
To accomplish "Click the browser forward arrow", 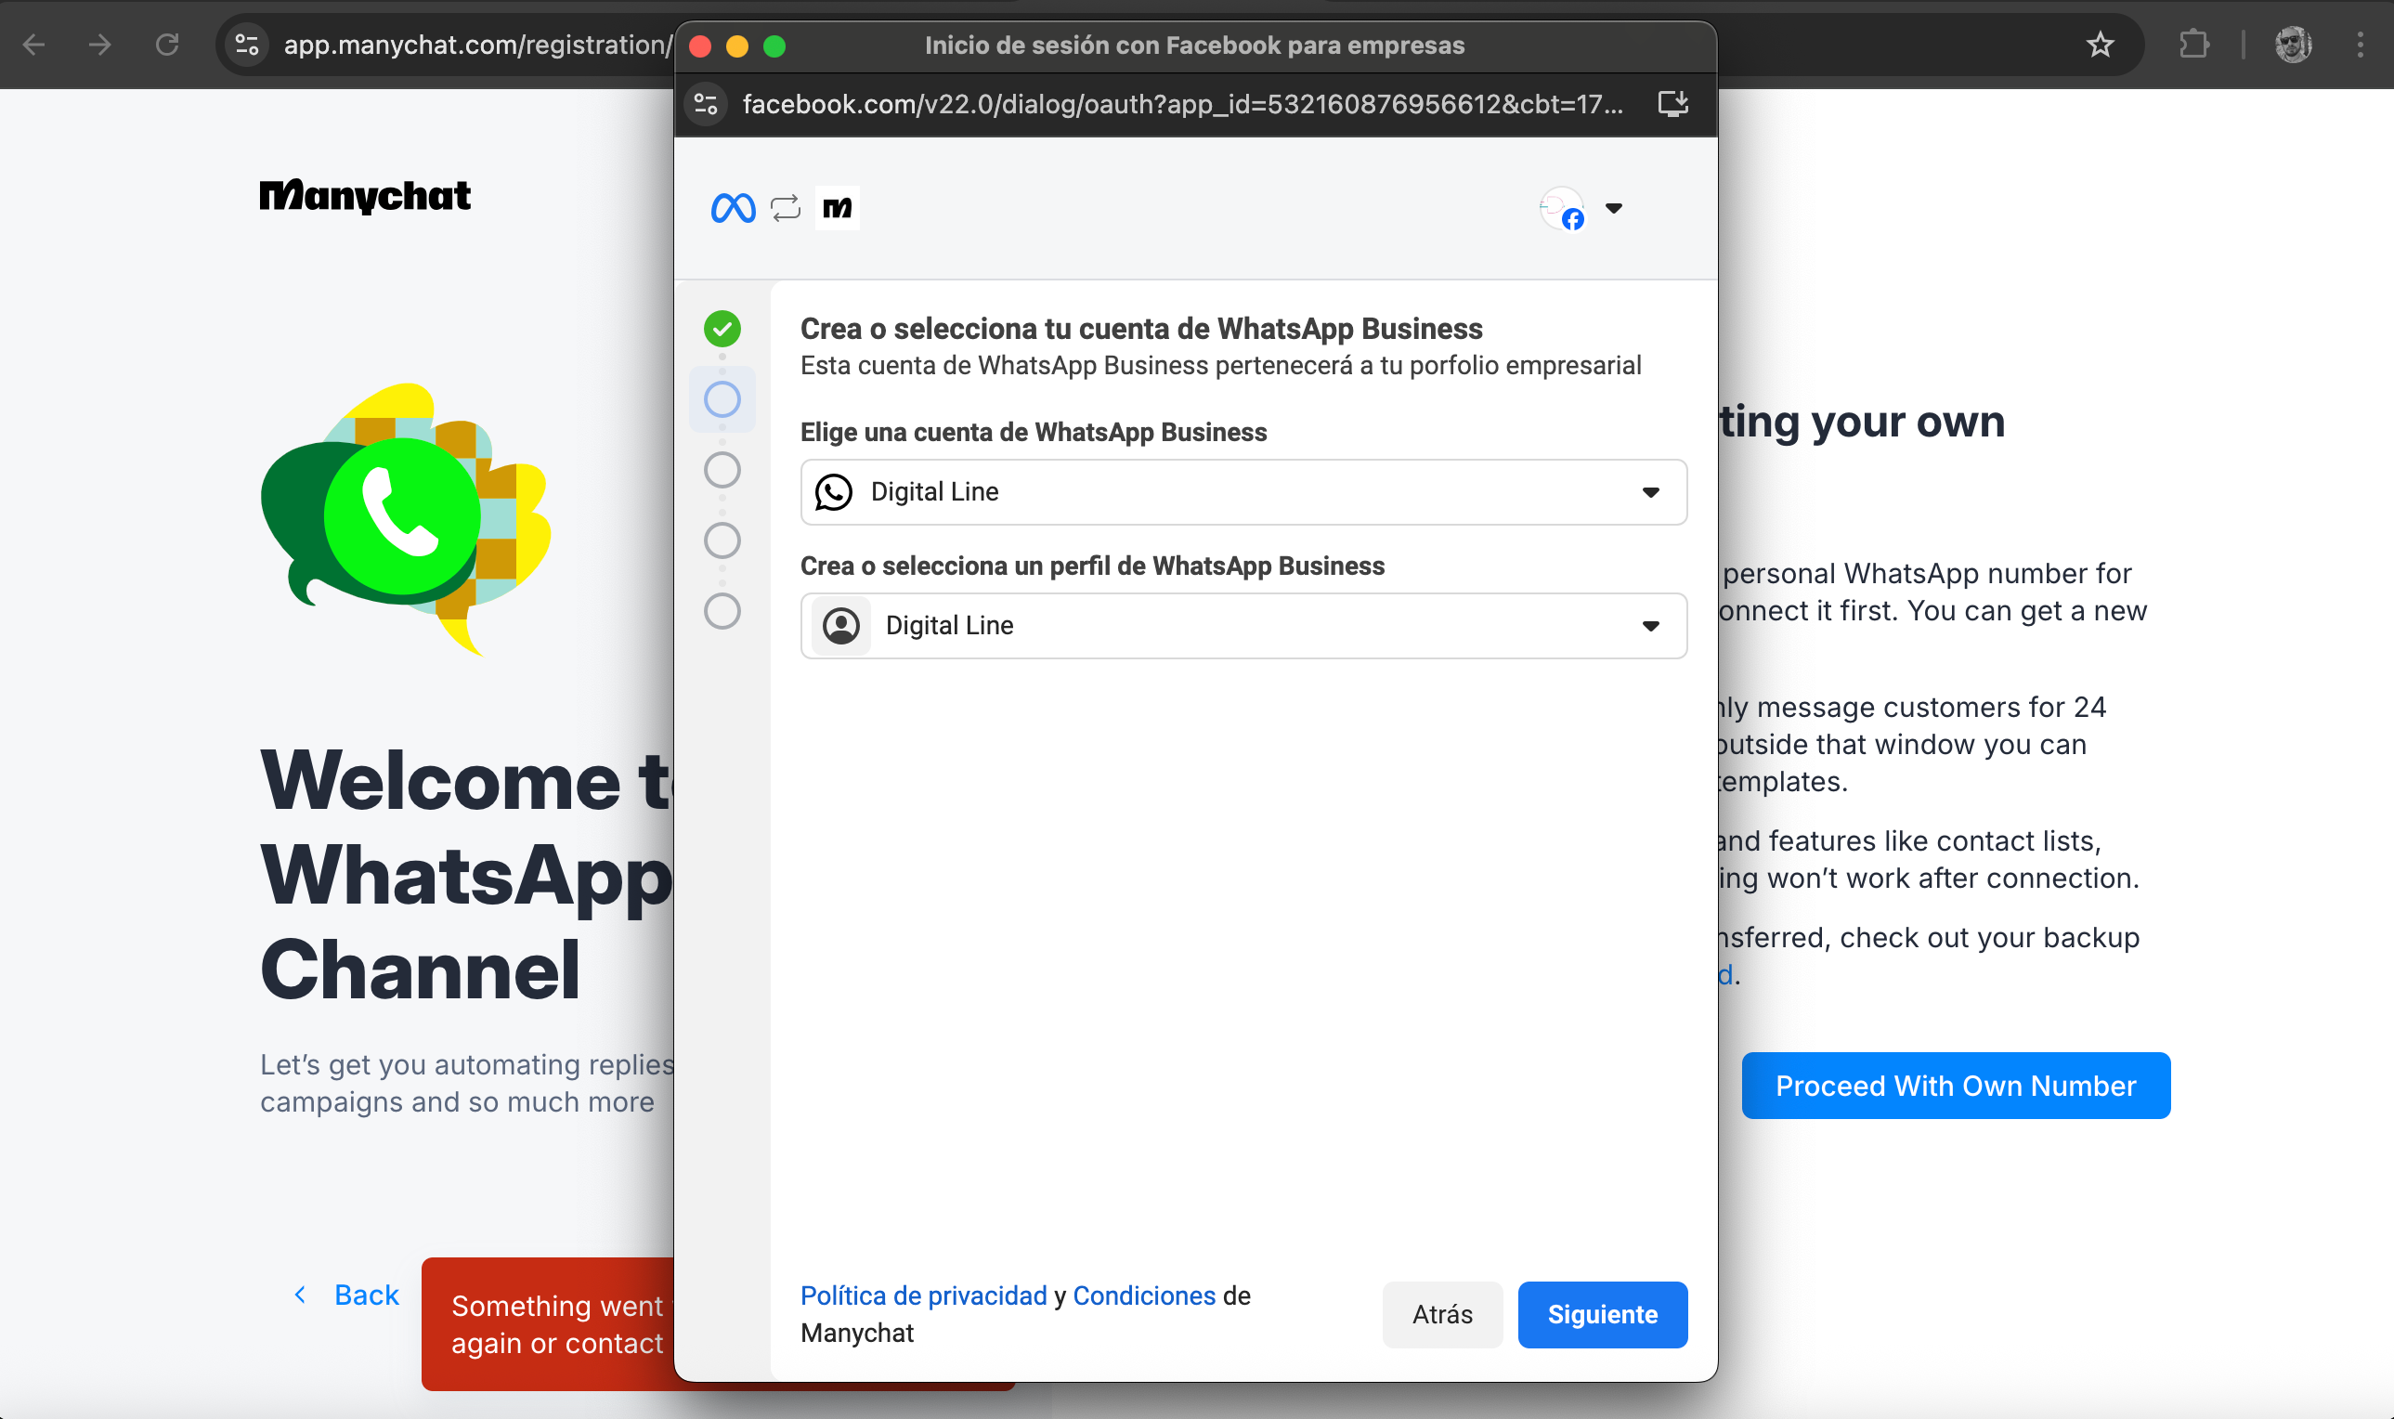I will click(99, 45).
